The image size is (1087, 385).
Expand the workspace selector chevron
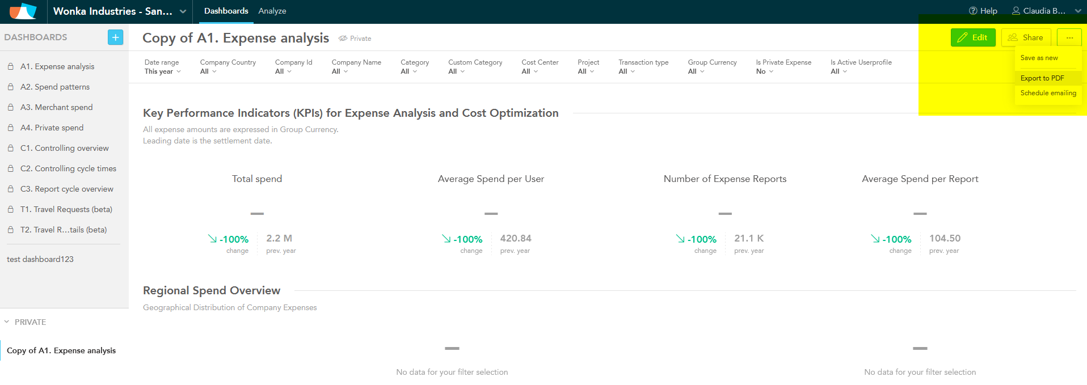click(x=183, y=11)
